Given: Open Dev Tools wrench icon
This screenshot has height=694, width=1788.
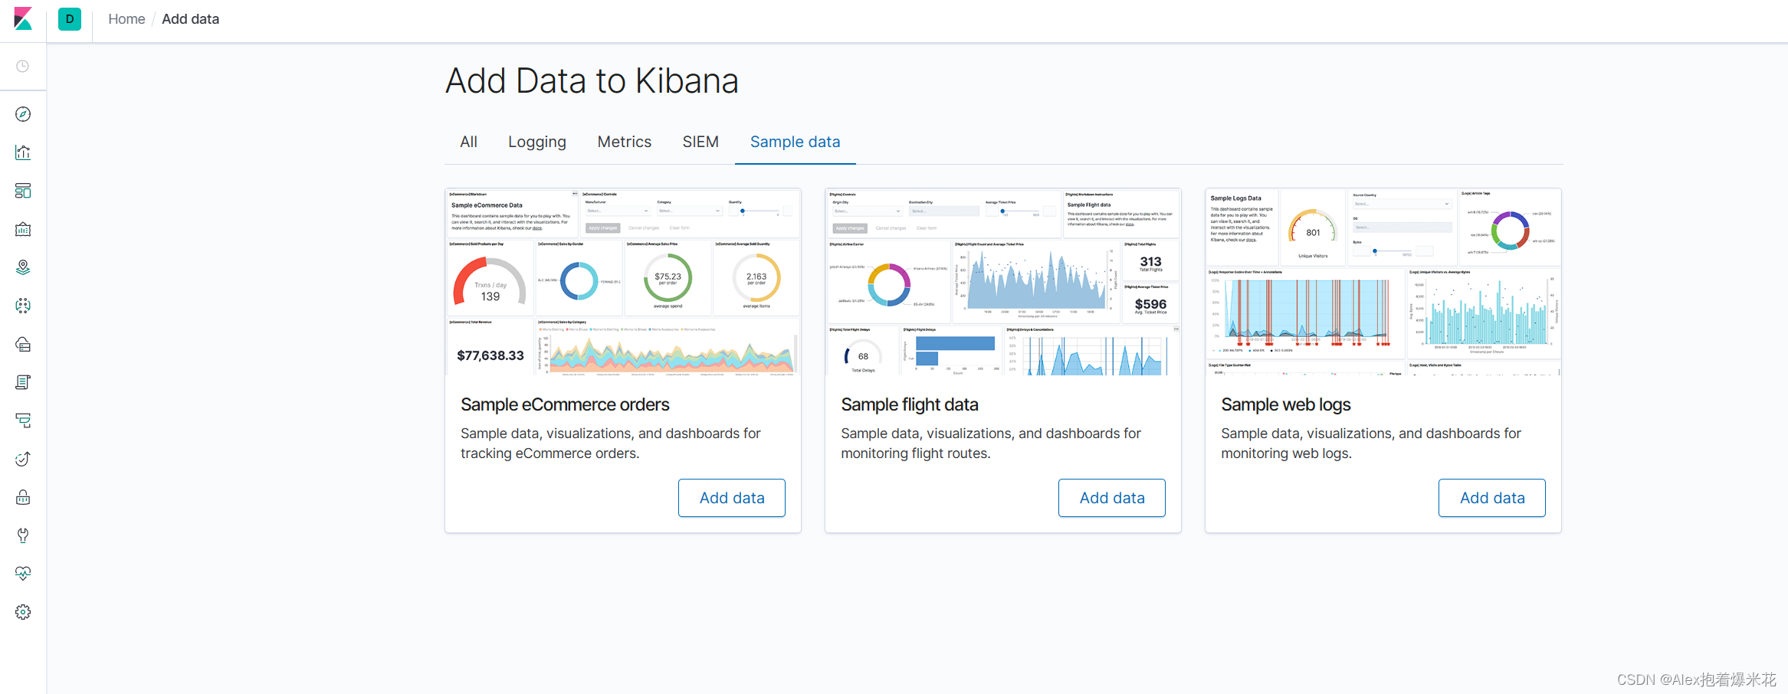Looking at the screenshot, I should point(23,535).
